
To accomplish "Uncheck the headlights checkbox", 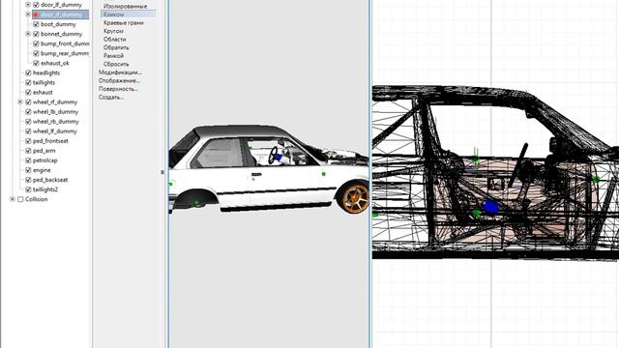I will pyautogui.click(x=28, y=73).
